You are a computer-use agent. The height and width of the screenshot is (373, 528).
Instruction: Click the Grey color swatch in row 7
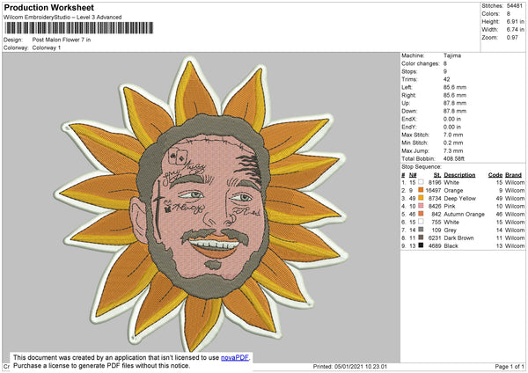[421, 230]
